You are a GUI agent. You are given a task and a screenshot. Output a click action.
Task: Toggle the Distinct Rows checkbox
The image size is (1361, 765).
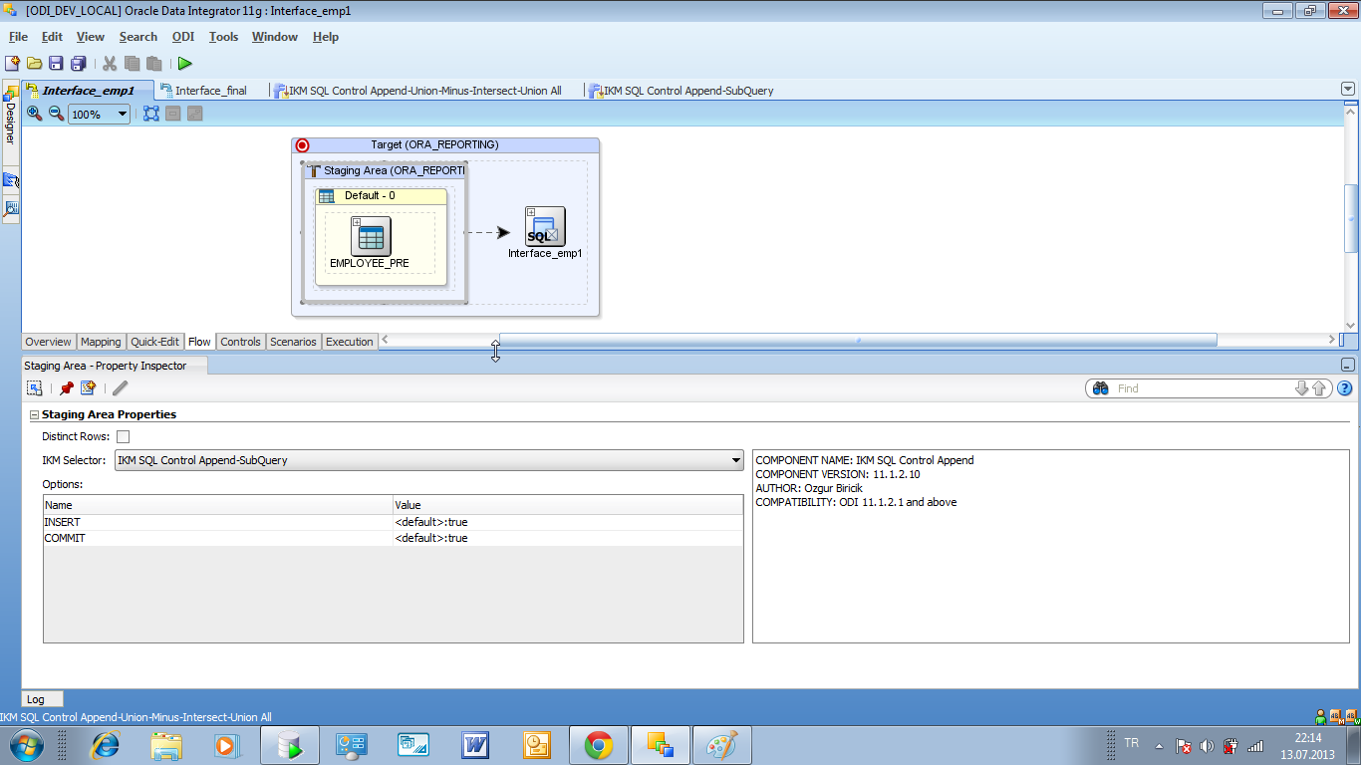click(124, 436)
